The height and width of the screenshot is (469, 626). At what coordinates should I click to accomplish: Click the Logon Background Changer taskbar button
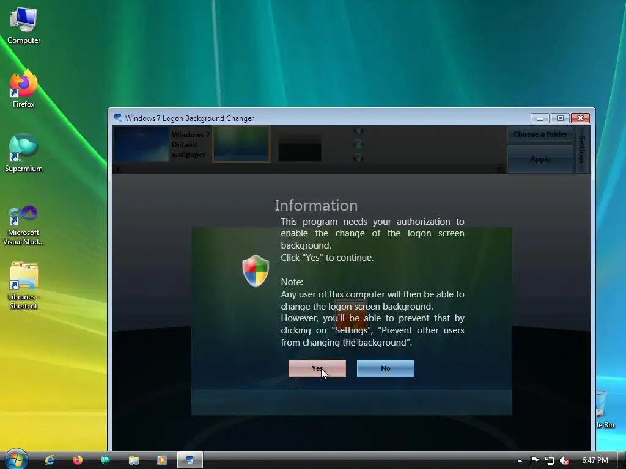click(x=190, y=460)
